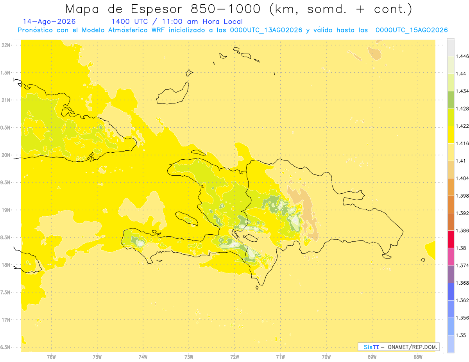Click the pink legend swatch between 1.38 and 1.374
This screenshot has width=469, height=362.
click(x=451, y=257)
